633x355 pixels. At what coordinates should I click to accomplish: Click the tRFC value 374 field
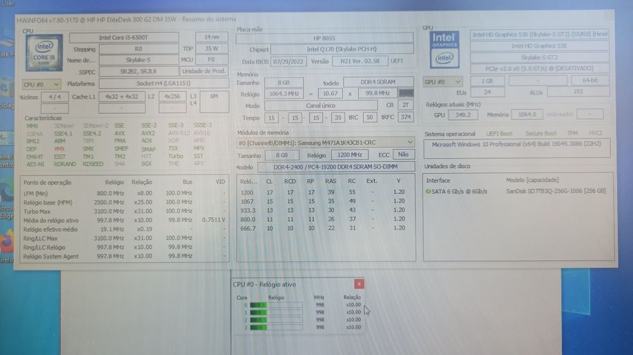point(406,117)
